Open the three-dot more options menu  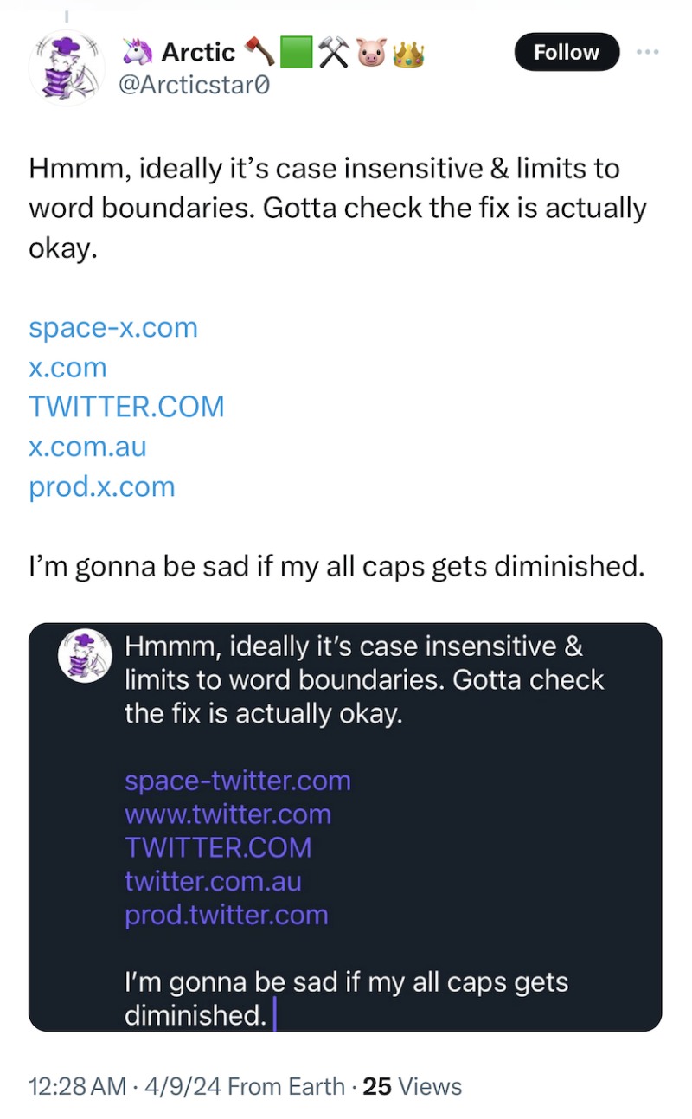pyautogui.click(x=647, y=52)
